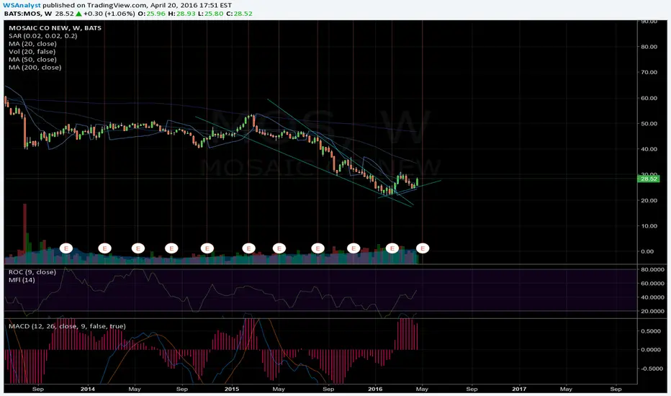Select the Vol (20, false) indicator label
The height and width of the screenshot is (396, 671).
click(32, 51)
